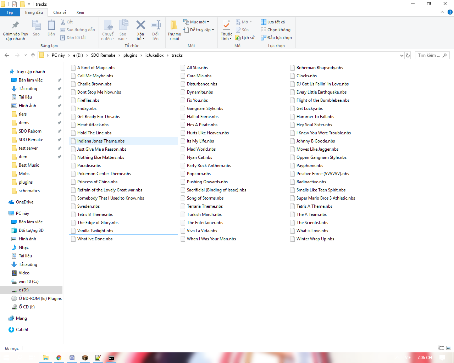Viewport: 454px width, 363px height.
Task: Click the Sửa edit item in ribbon
Action: tap(243, 30)
